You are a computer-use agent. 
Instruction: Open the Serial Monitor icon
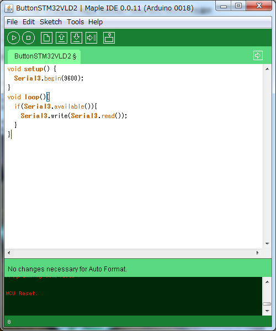(109, 38)
